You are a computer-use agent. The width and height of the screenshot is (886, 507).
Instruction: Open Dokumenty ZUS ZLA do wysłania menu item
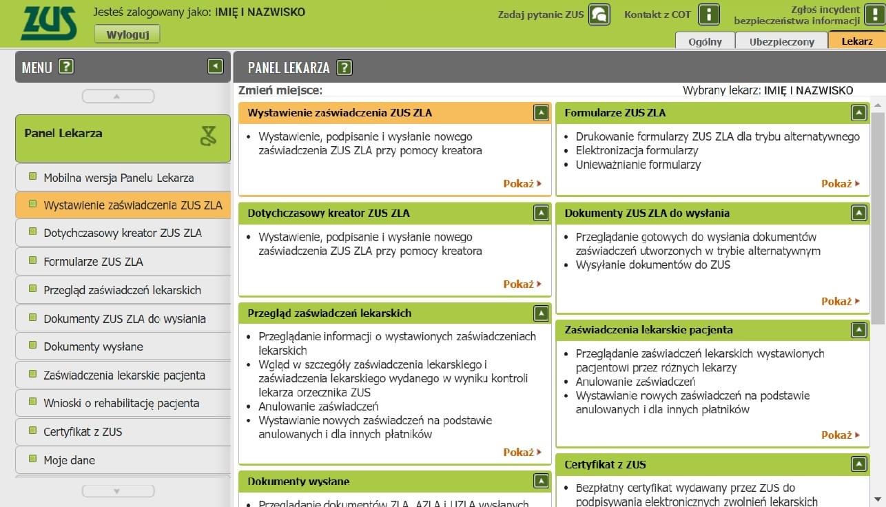click(123, 318)
